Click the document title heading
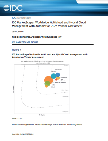 [49, 24]
